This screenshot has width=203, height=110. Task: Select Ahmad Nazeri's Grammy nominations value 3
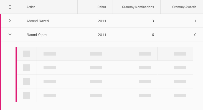153,21
